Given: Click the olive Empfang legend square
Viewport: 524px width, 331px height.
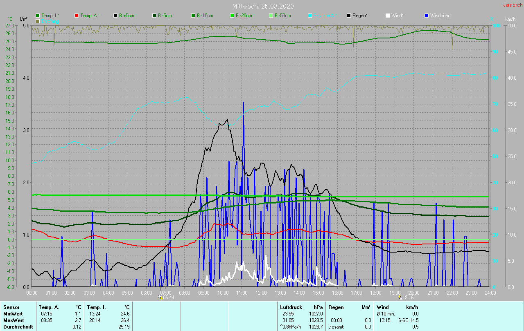Looking at the screenshot, I should tap(38, 21).
